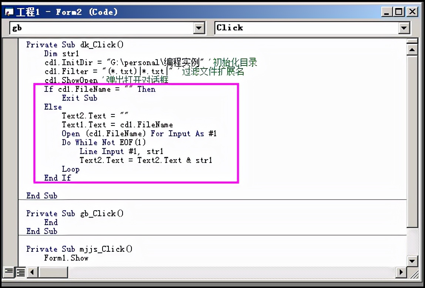Minimize the Form2 code window
Screen dimensions: 425x288
386,12
